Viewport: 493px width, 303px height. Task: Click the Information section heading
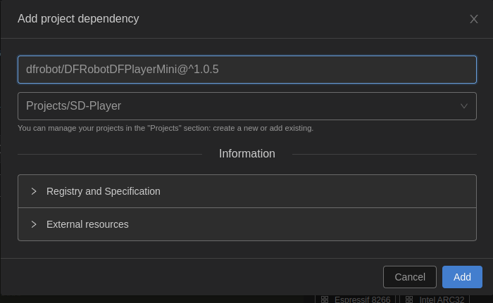(247, 153)
